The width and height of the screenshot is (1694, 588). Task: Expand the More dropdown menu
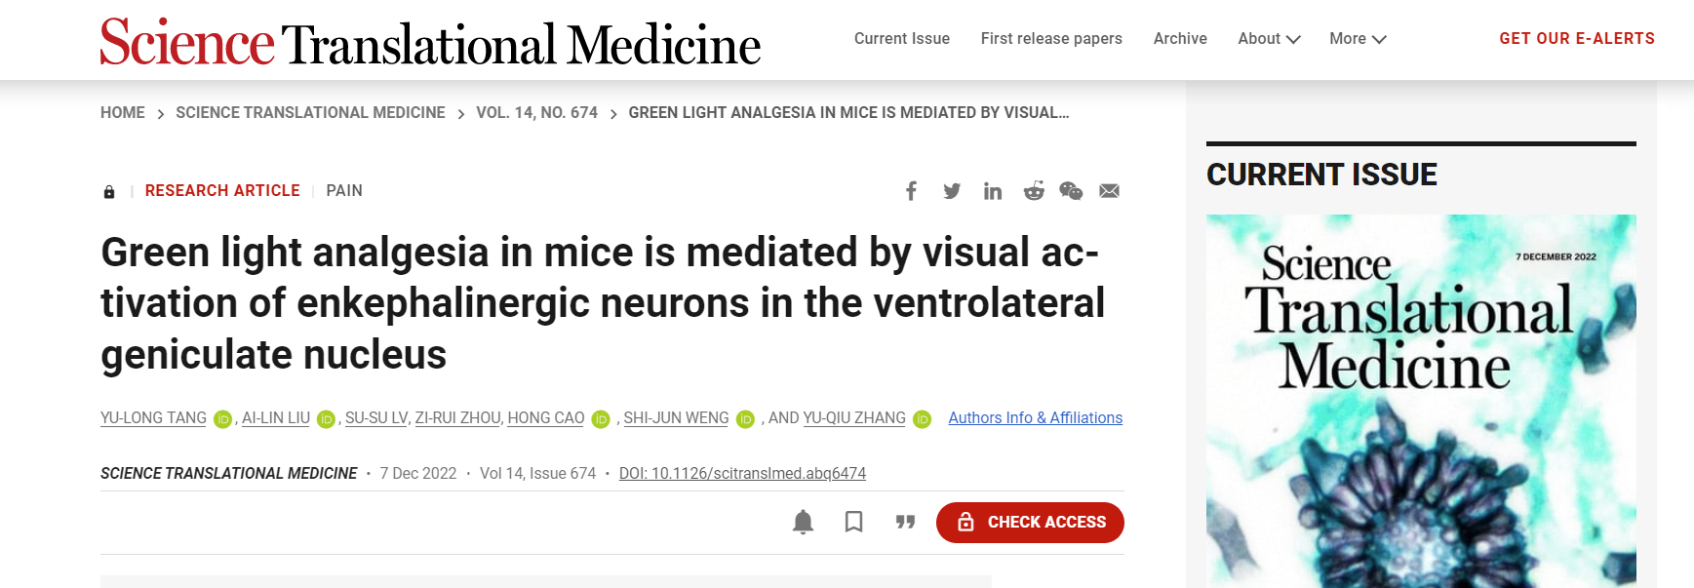(x=1358, y=39)
